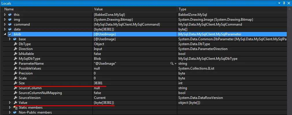Viewport: 292px width, 115px height.
Task: Click the Precision property wrench icon
Action: tap(15, 73)
